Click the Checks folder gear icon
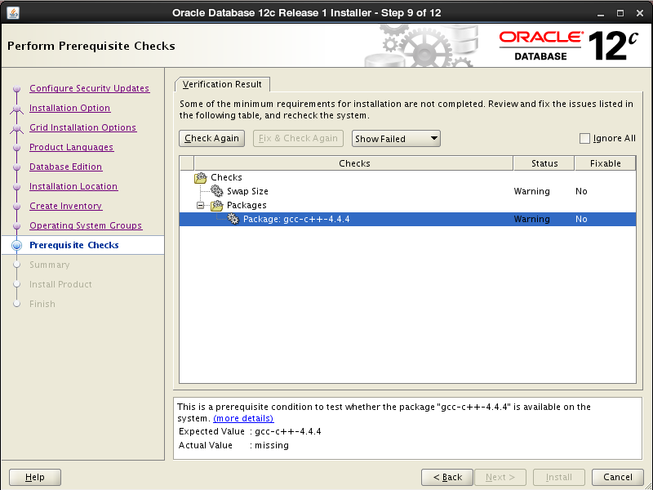 pyautogui.click(x=200, y=178)
